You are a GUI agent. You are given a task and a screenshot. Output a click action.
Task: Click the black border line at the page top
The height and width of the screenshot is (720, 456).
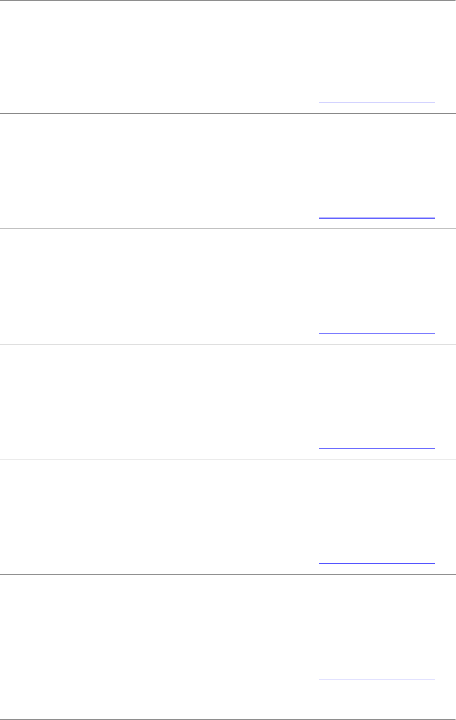[228, 0]
